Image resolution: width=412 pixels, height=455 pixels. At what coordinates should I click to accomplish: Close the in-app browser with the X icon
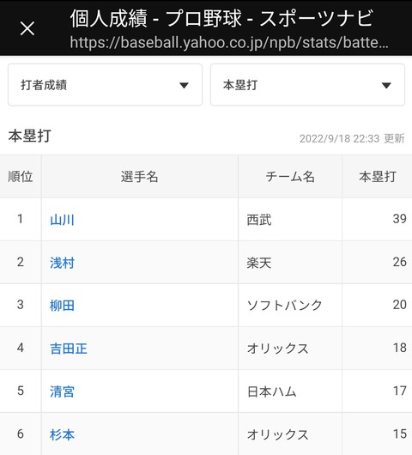pos(27,28)
